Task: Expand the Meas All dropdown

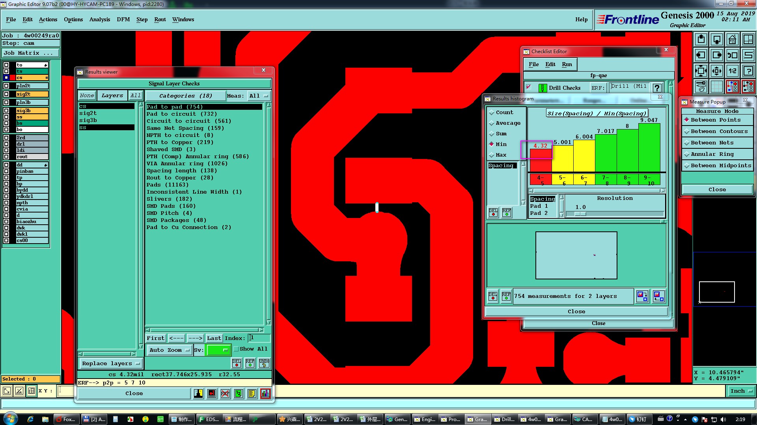Action: click(x=259, y=96)
